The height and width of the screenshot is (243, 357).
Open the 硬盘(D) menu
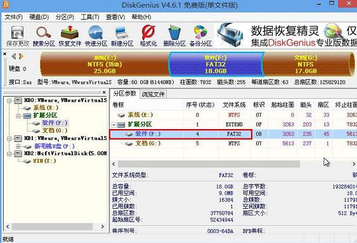pos(39,17)
